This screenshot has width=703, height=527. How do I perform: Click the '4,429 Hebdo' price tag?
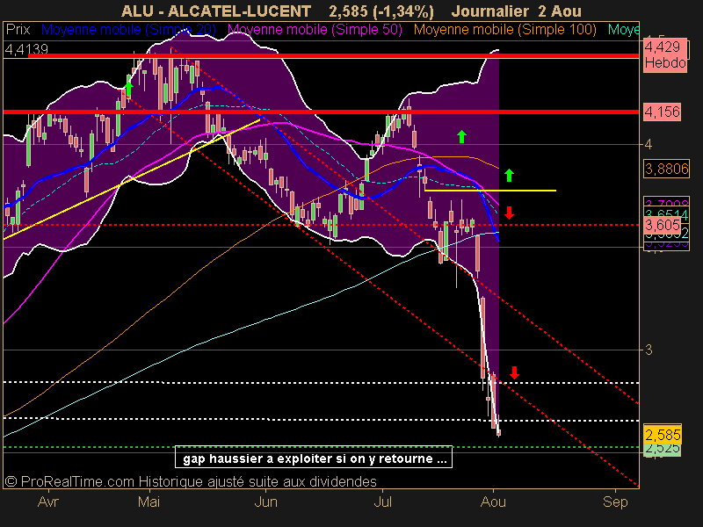tap(665, 55)
